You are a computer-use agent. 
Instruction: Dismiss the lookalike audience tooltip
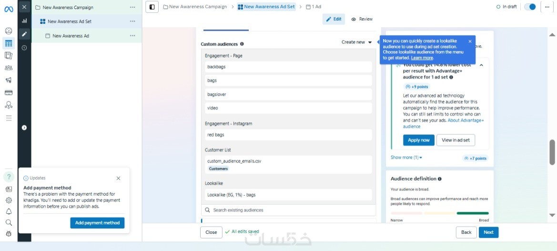click(470, 41)
